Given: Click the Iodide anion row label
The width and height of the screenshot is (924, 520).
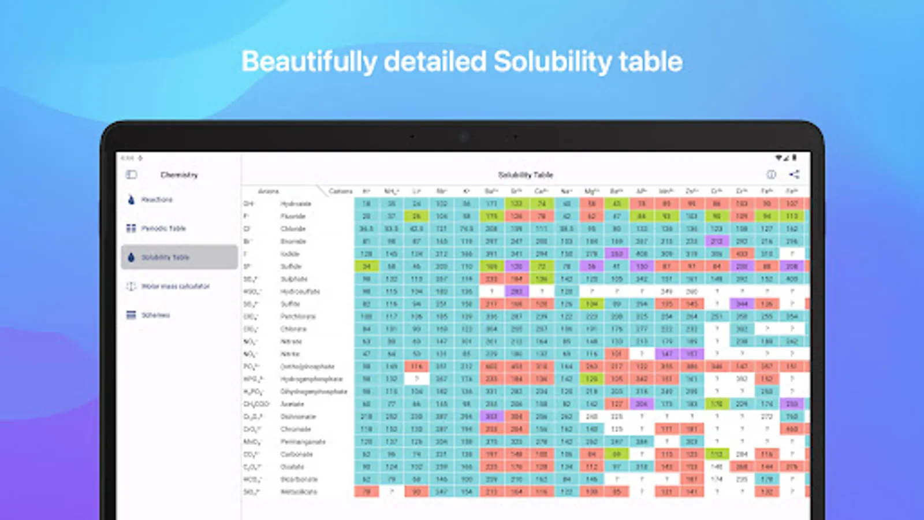Looking at the screenshot, I should (x=290, y=254).
